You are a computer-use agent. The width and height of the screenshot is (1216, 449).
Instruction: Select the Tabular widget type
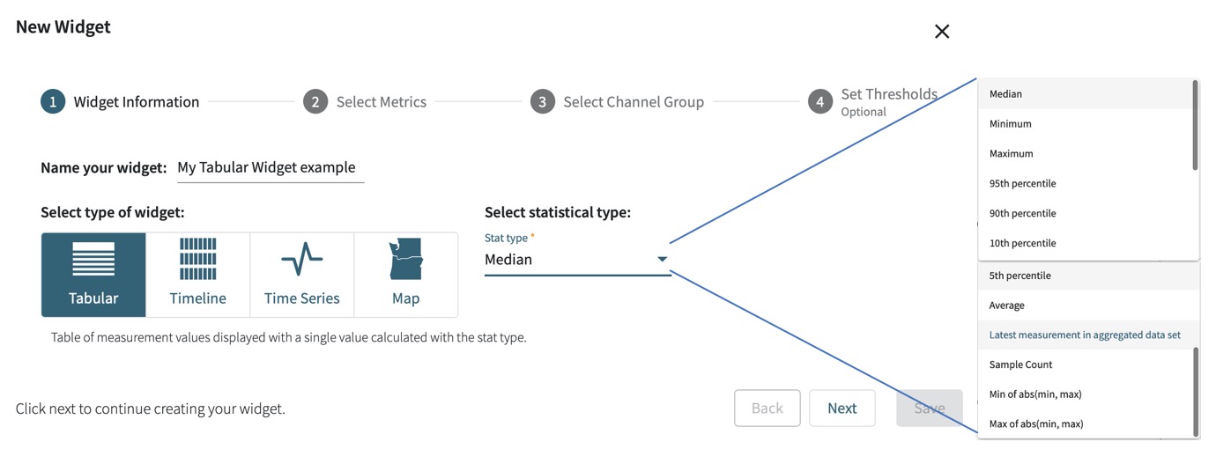pos(93,275)
